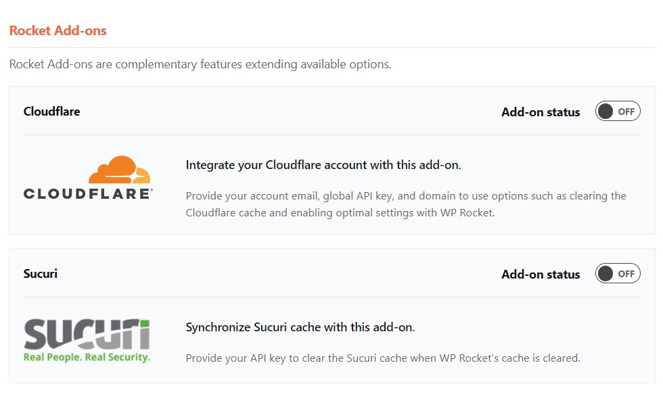The height and width of the screenshot is (405, 663).
Task: Click the gray Sucuri logo
Action: click(x=87, y=334)
